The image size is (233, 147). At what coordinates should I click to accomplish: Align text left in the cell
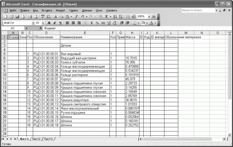[x=68, y=23]
